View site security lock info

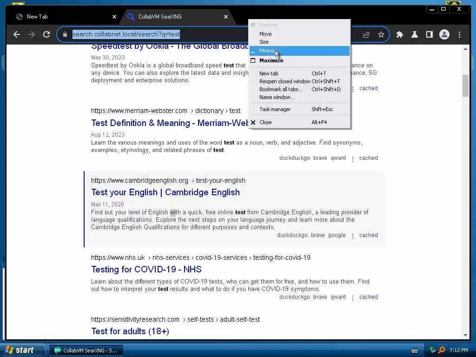click(x=65, y=34)
